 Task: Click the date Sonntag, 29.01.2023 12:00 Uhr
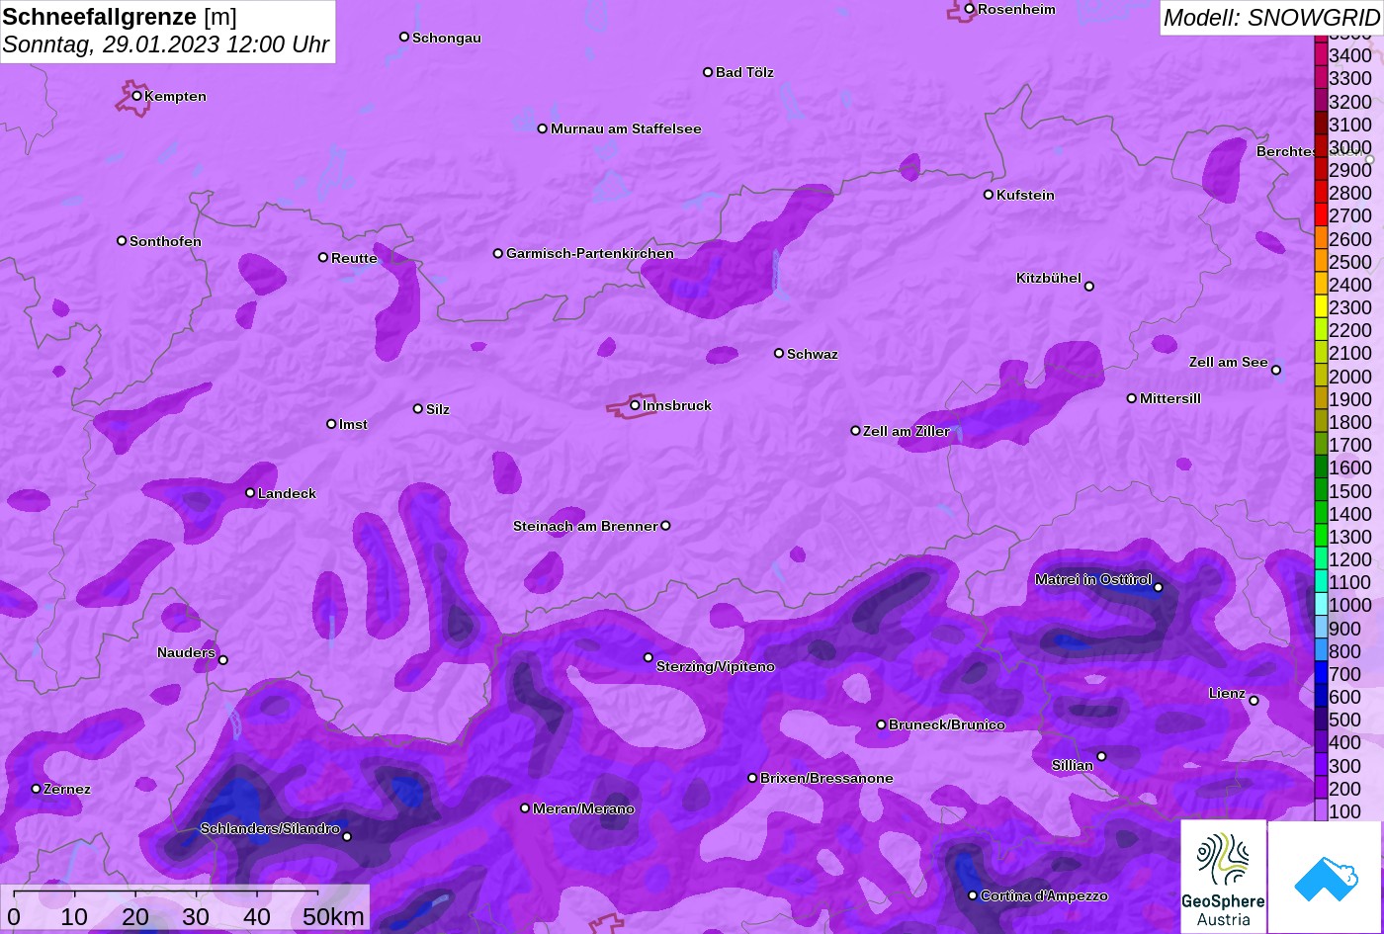tap(166, 44)
